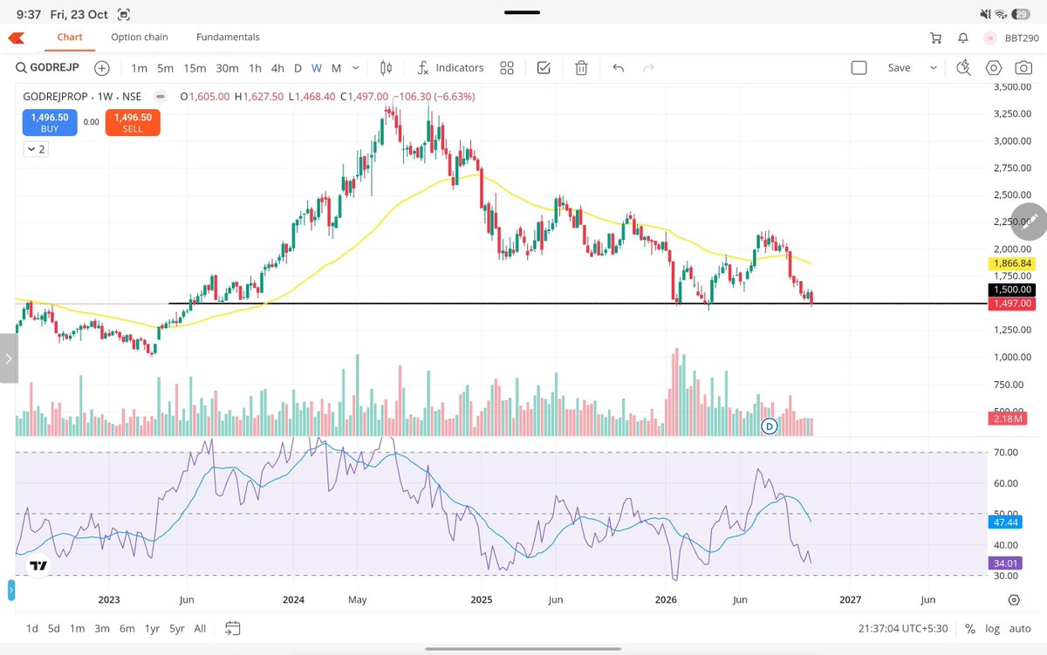Click the yellow 1,866.84 moving average label
Screen dimensions: 1047x655
[1012, 263]
